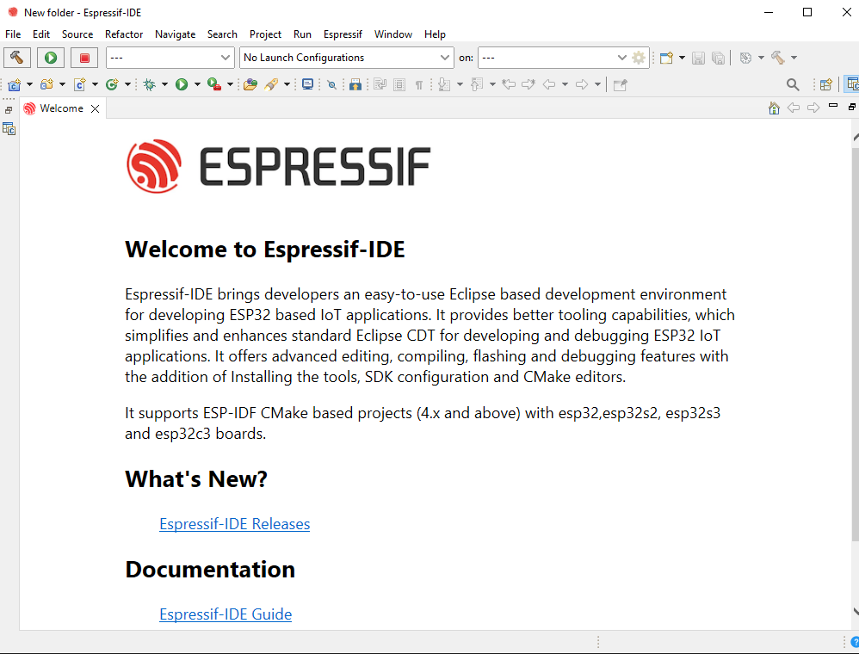Click the Save disk icon

(x=699, y=58)
